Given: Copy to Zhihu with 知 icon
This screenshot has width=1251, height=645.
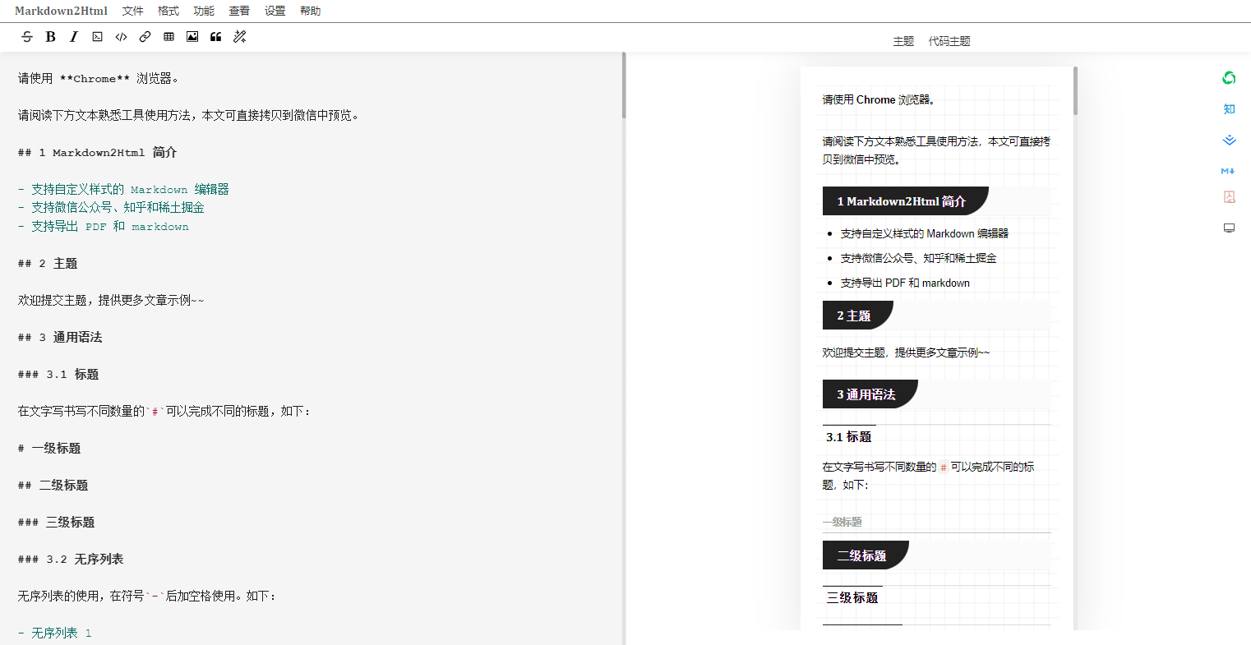Looking at the screenshot, I should pos(1229,109).
